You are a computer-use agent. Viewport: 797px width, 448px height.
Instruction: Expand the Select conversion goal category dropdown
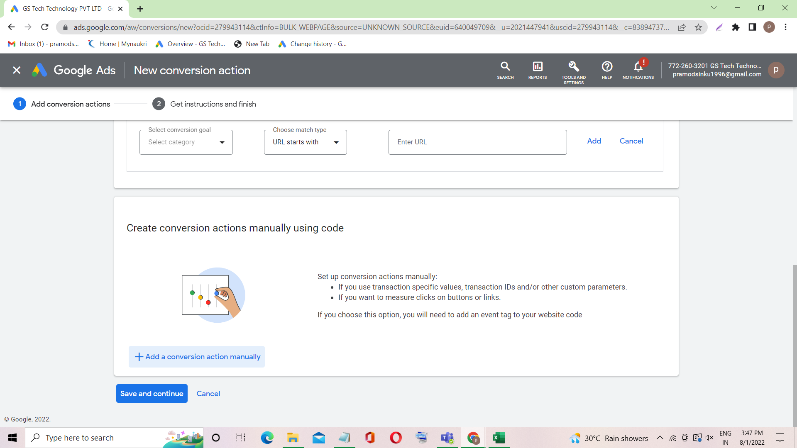click(186, 142)
